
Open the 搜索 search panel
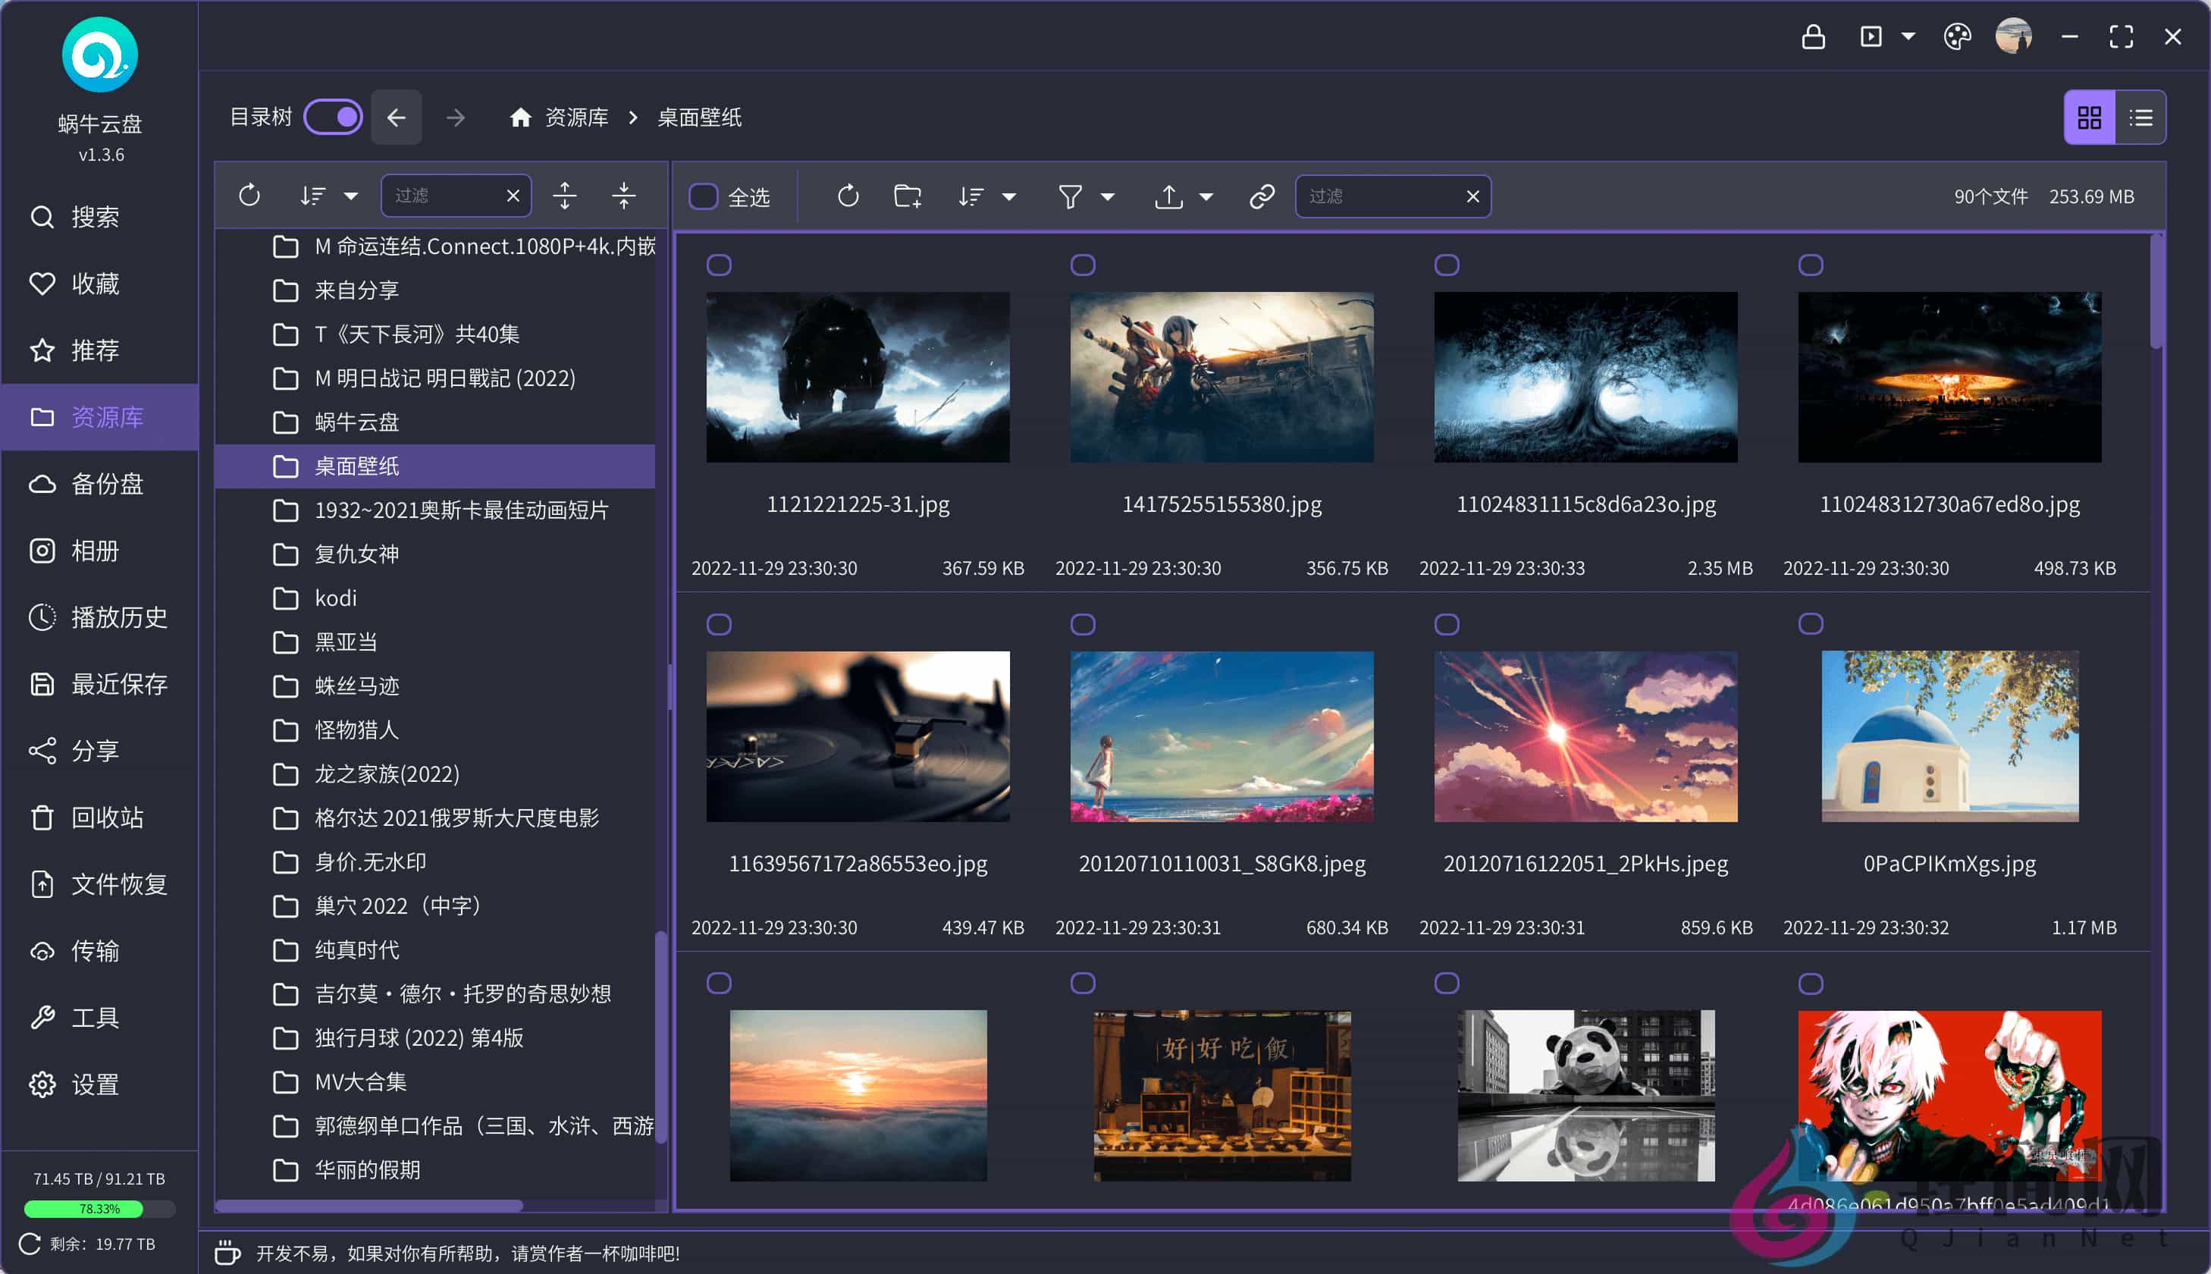(x=95, y=217)
